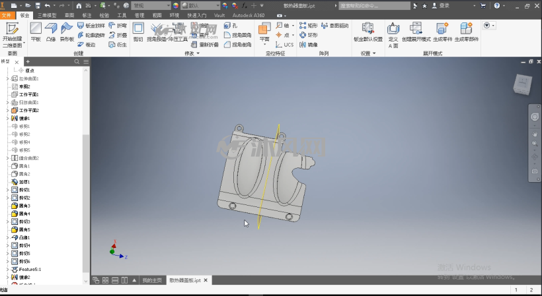Click 创建展开模式 create flat pattern
The width and height of the screenshot is (542, 296).
coord(416,32)
